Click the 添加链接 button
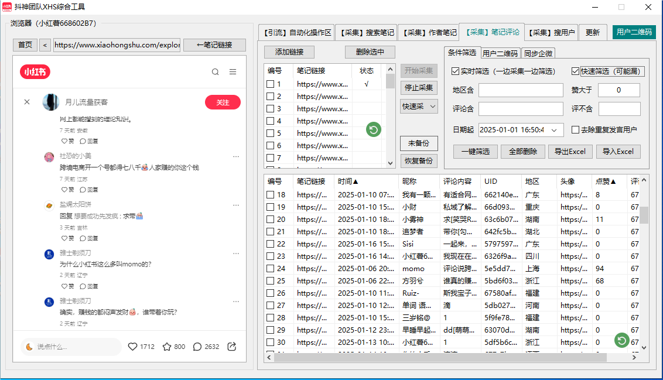 point(289,52)
